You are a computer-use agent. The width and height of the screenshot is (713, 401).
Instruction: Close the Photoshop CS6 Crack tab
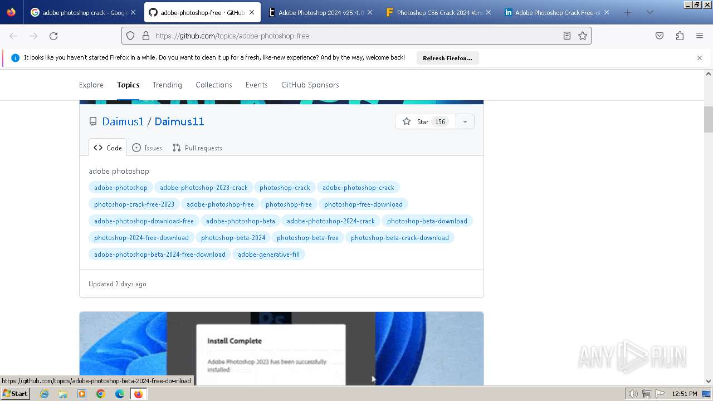tap(489, 12)
